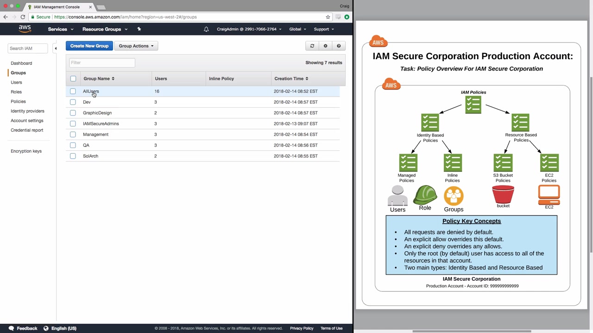Select Groups in IAM sidebar

tap(18, 73)
